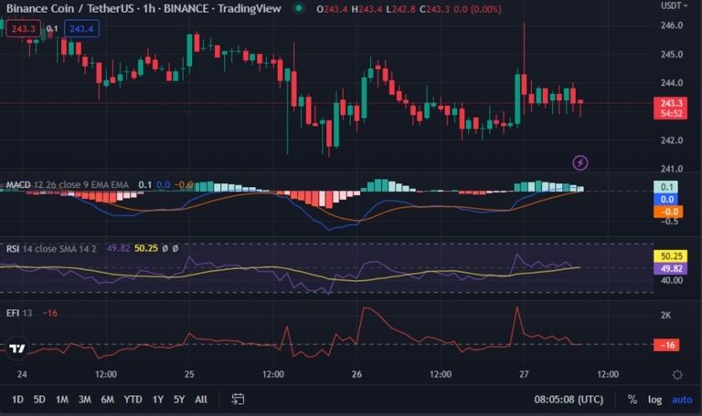The image size is (702, 416).
Task: Click the MACD blue 0.0 axis label
Action: (x=667, y=199)
